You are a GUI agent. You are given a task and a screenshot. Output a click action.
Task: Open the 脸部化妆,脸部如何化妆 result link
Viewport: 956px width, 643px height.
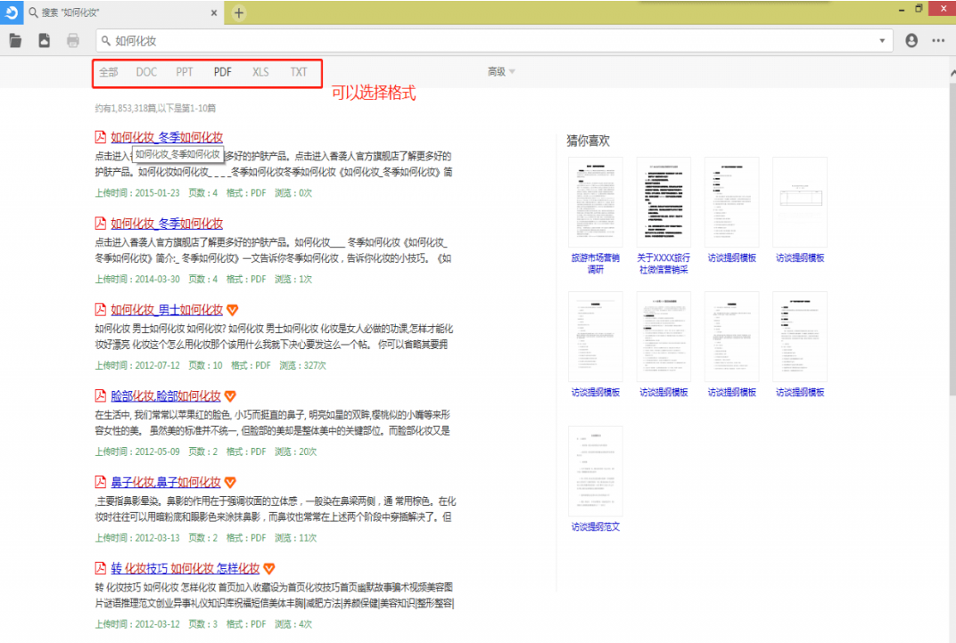tap(165, 396)
